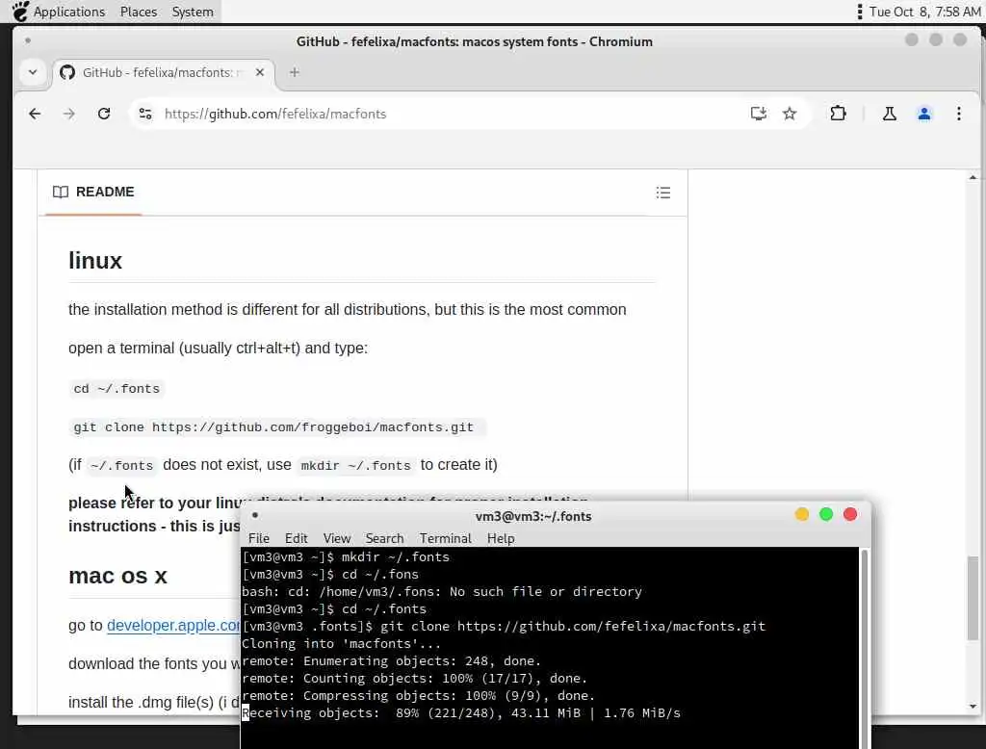Image resolution: width=986 pixels, height=749 pixels.
Task: Click the 'mac os x' heading
Action: pyautogui.click(x=117, y=576)
